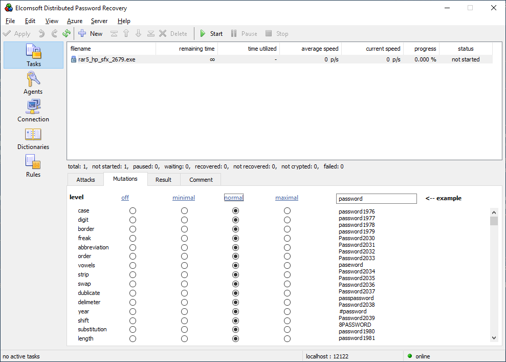The image size is (506, 362).
Task: Set all mutation levels to minimal
Action: point(184,198)
